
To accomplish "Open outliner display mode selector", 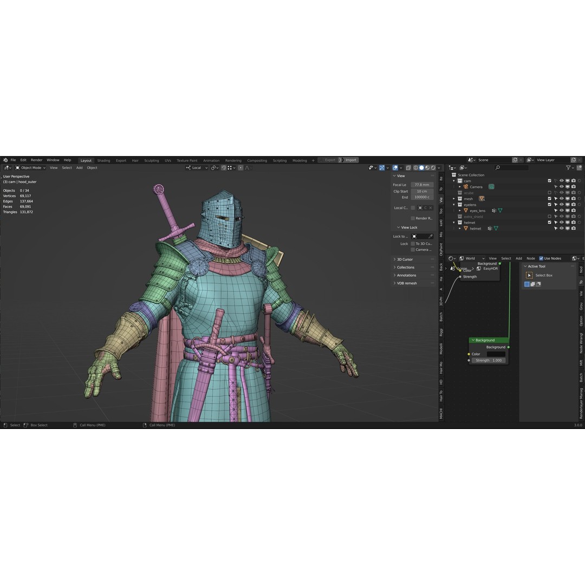I will 463,168.
